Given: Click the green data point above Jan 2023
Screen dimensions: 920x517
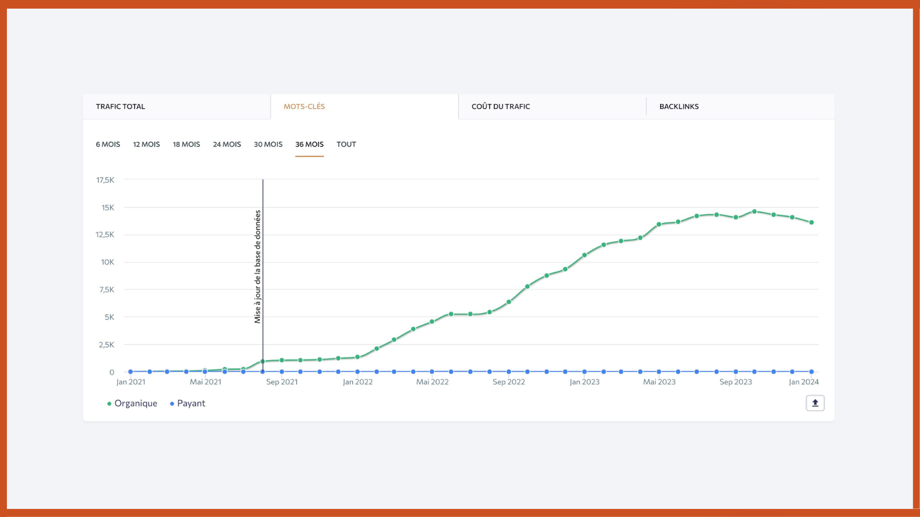Looking at the screenshot, I should (584, 255).
